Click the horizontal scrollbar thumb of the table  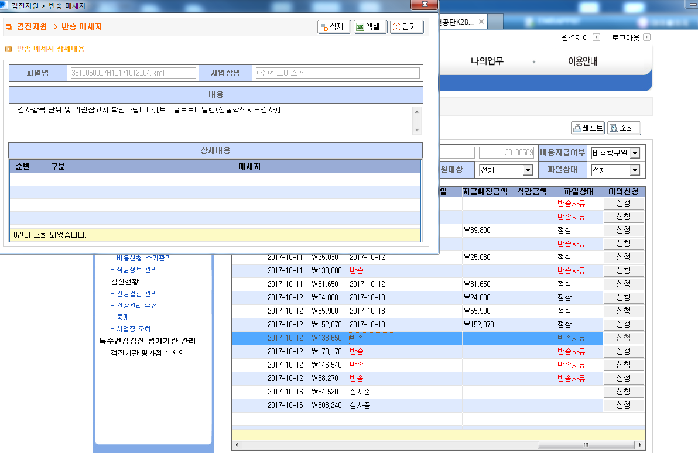(586, 445)
